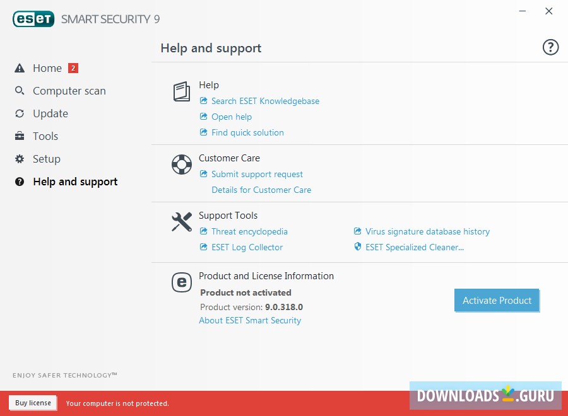Click 'Product and License Information' heading
Image resolution: width=568 pixels, height=416 pixels.
tap(266, 276)
